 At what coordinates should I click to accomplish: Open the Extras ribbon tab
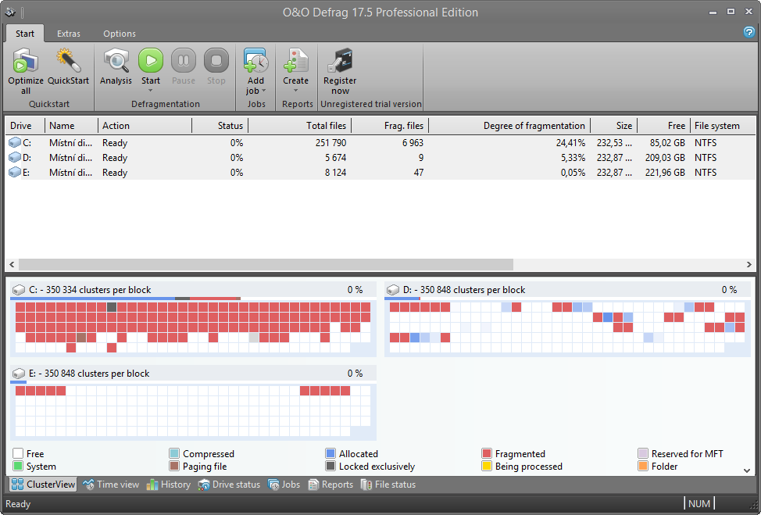pyautogui.click(x=69, y=34)
